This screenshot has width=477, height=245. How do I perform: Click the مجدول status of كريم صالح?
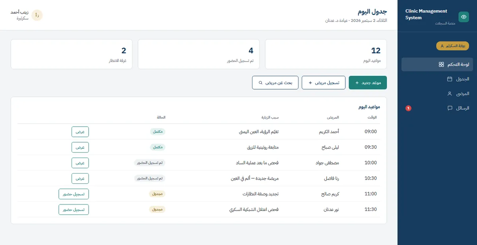[x=157, y=194]
